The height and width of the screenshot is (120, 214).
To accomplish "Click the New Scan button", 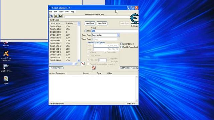I will pyautogui.click(x=90, y=23).
